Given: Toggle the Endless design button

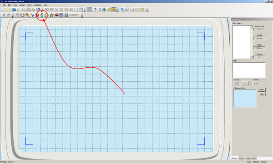Looking at the screenshot, I should point(255,83).
